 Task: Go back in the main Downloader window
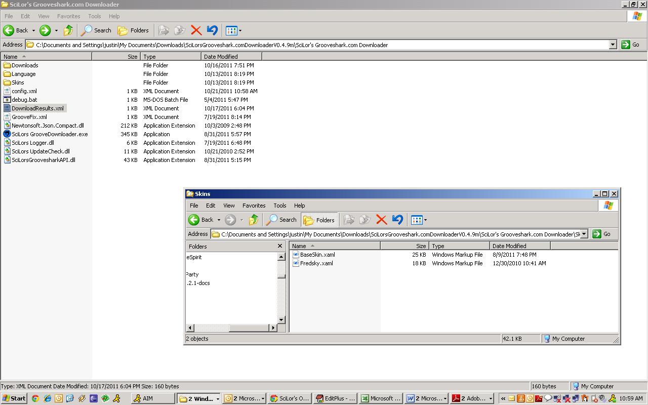point(16,30)
